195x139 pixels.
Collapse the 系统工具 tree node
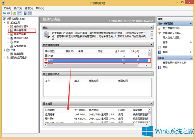click(x=5, y=23)
